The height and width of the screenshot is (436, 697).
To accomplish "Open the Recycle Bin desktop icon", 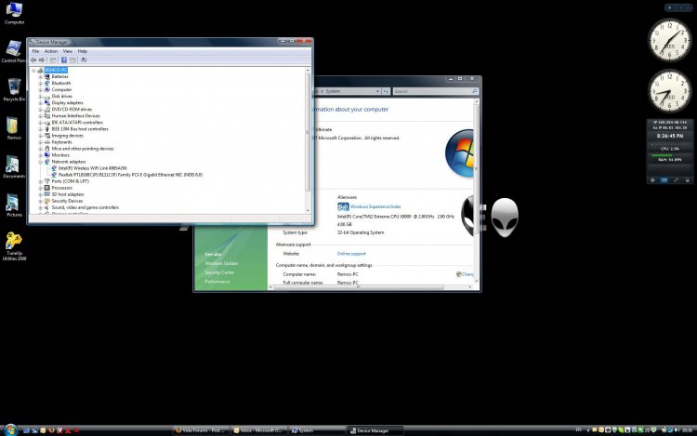I will point(14,90).
